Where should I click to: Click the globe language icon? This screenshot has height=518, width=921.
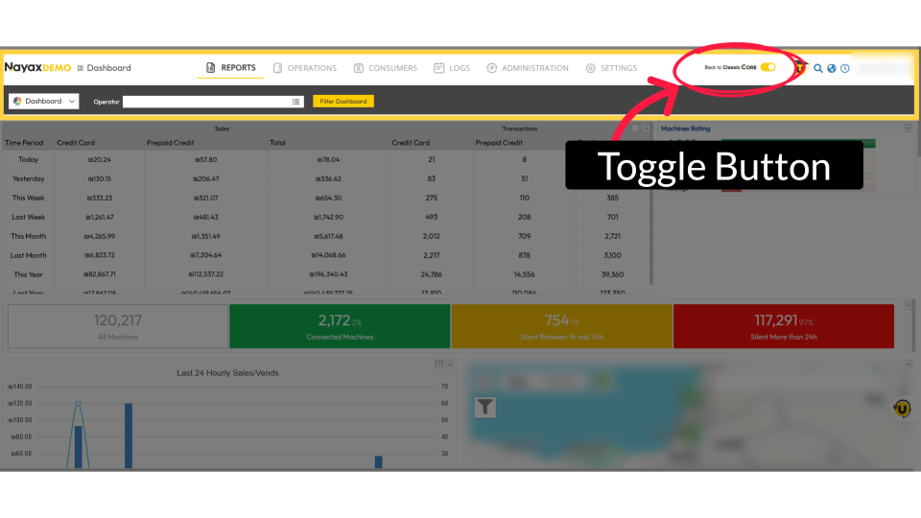tap(832, 68)
